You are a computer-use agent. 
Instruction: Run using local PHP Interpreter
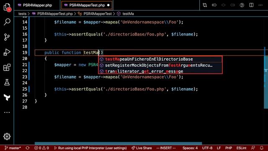(x=90, y=148)
